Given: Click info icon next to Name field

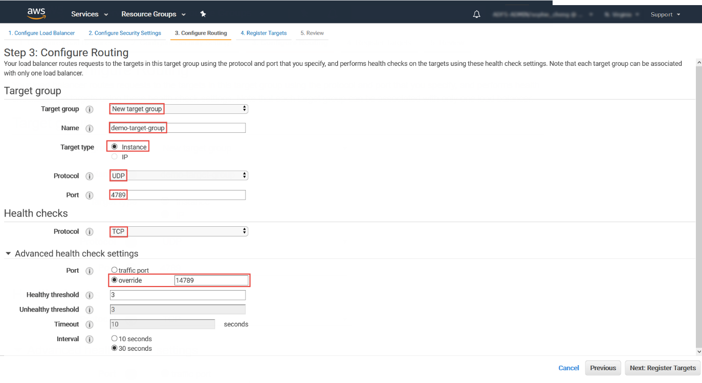Looking at the screenshot, I should (90, 129).
